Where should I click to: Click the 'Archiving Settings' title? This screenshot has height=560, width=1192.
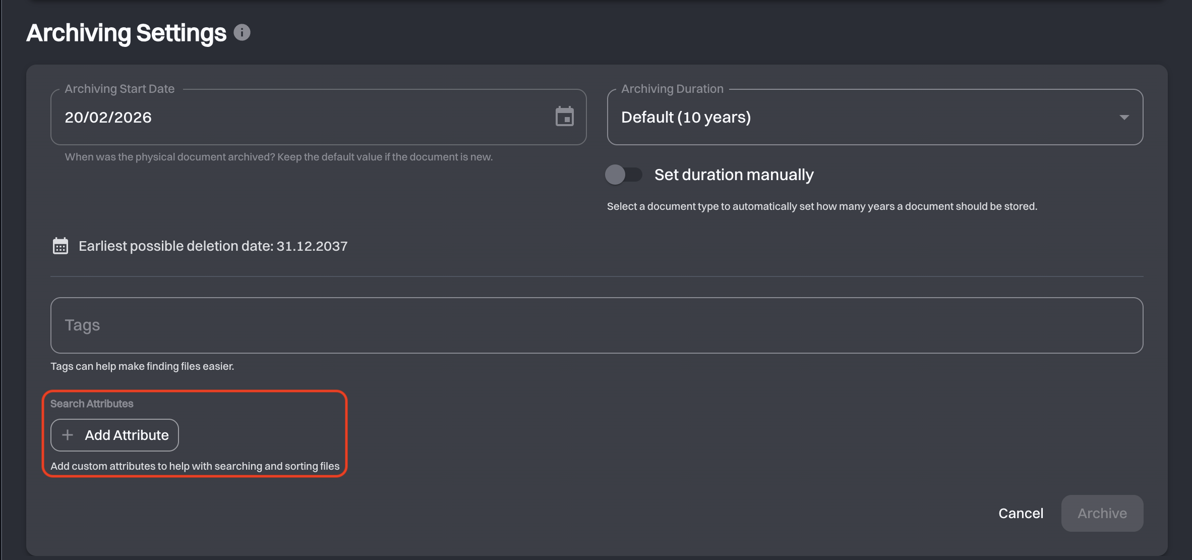pos(126,33)
